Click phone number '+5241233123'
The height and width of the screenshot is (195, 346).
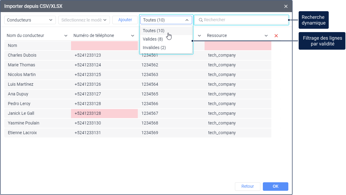tap(88, 55)
